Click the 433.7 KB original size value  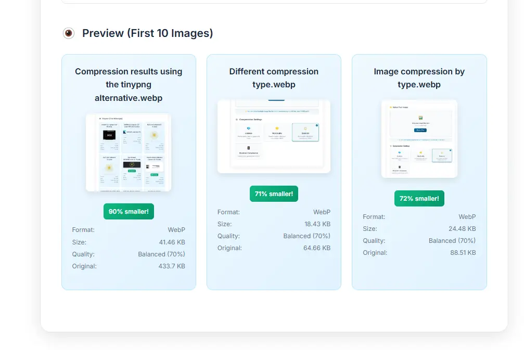[172, 266]
